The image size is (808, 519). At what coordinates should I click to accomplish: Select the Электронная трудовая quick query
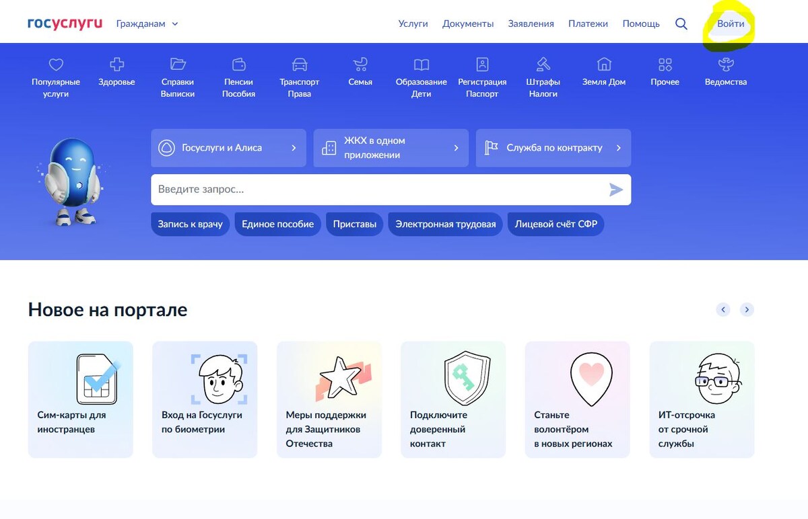coord(446,224)
